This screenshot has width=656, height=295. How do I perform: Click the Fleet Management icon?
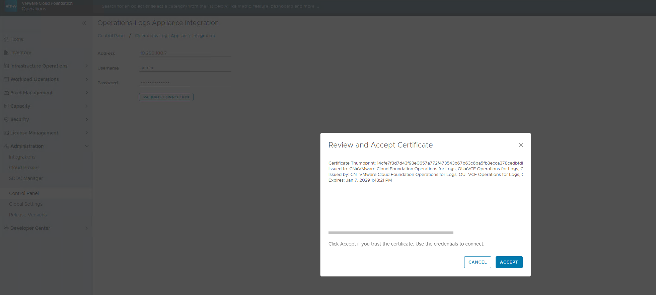6,93
